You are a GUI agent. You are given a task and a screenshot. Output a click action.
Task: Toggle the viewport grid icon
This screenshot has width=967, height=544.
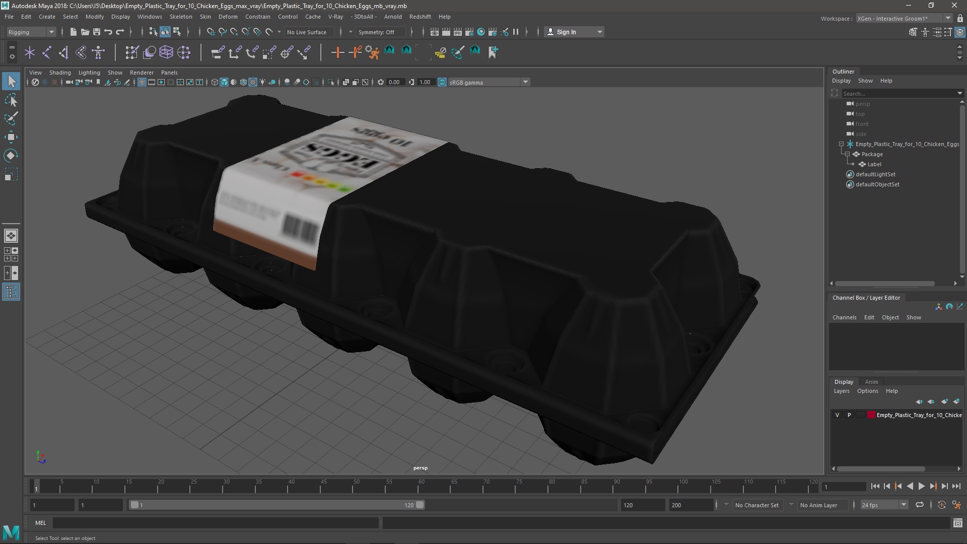(x=142, y=82)
